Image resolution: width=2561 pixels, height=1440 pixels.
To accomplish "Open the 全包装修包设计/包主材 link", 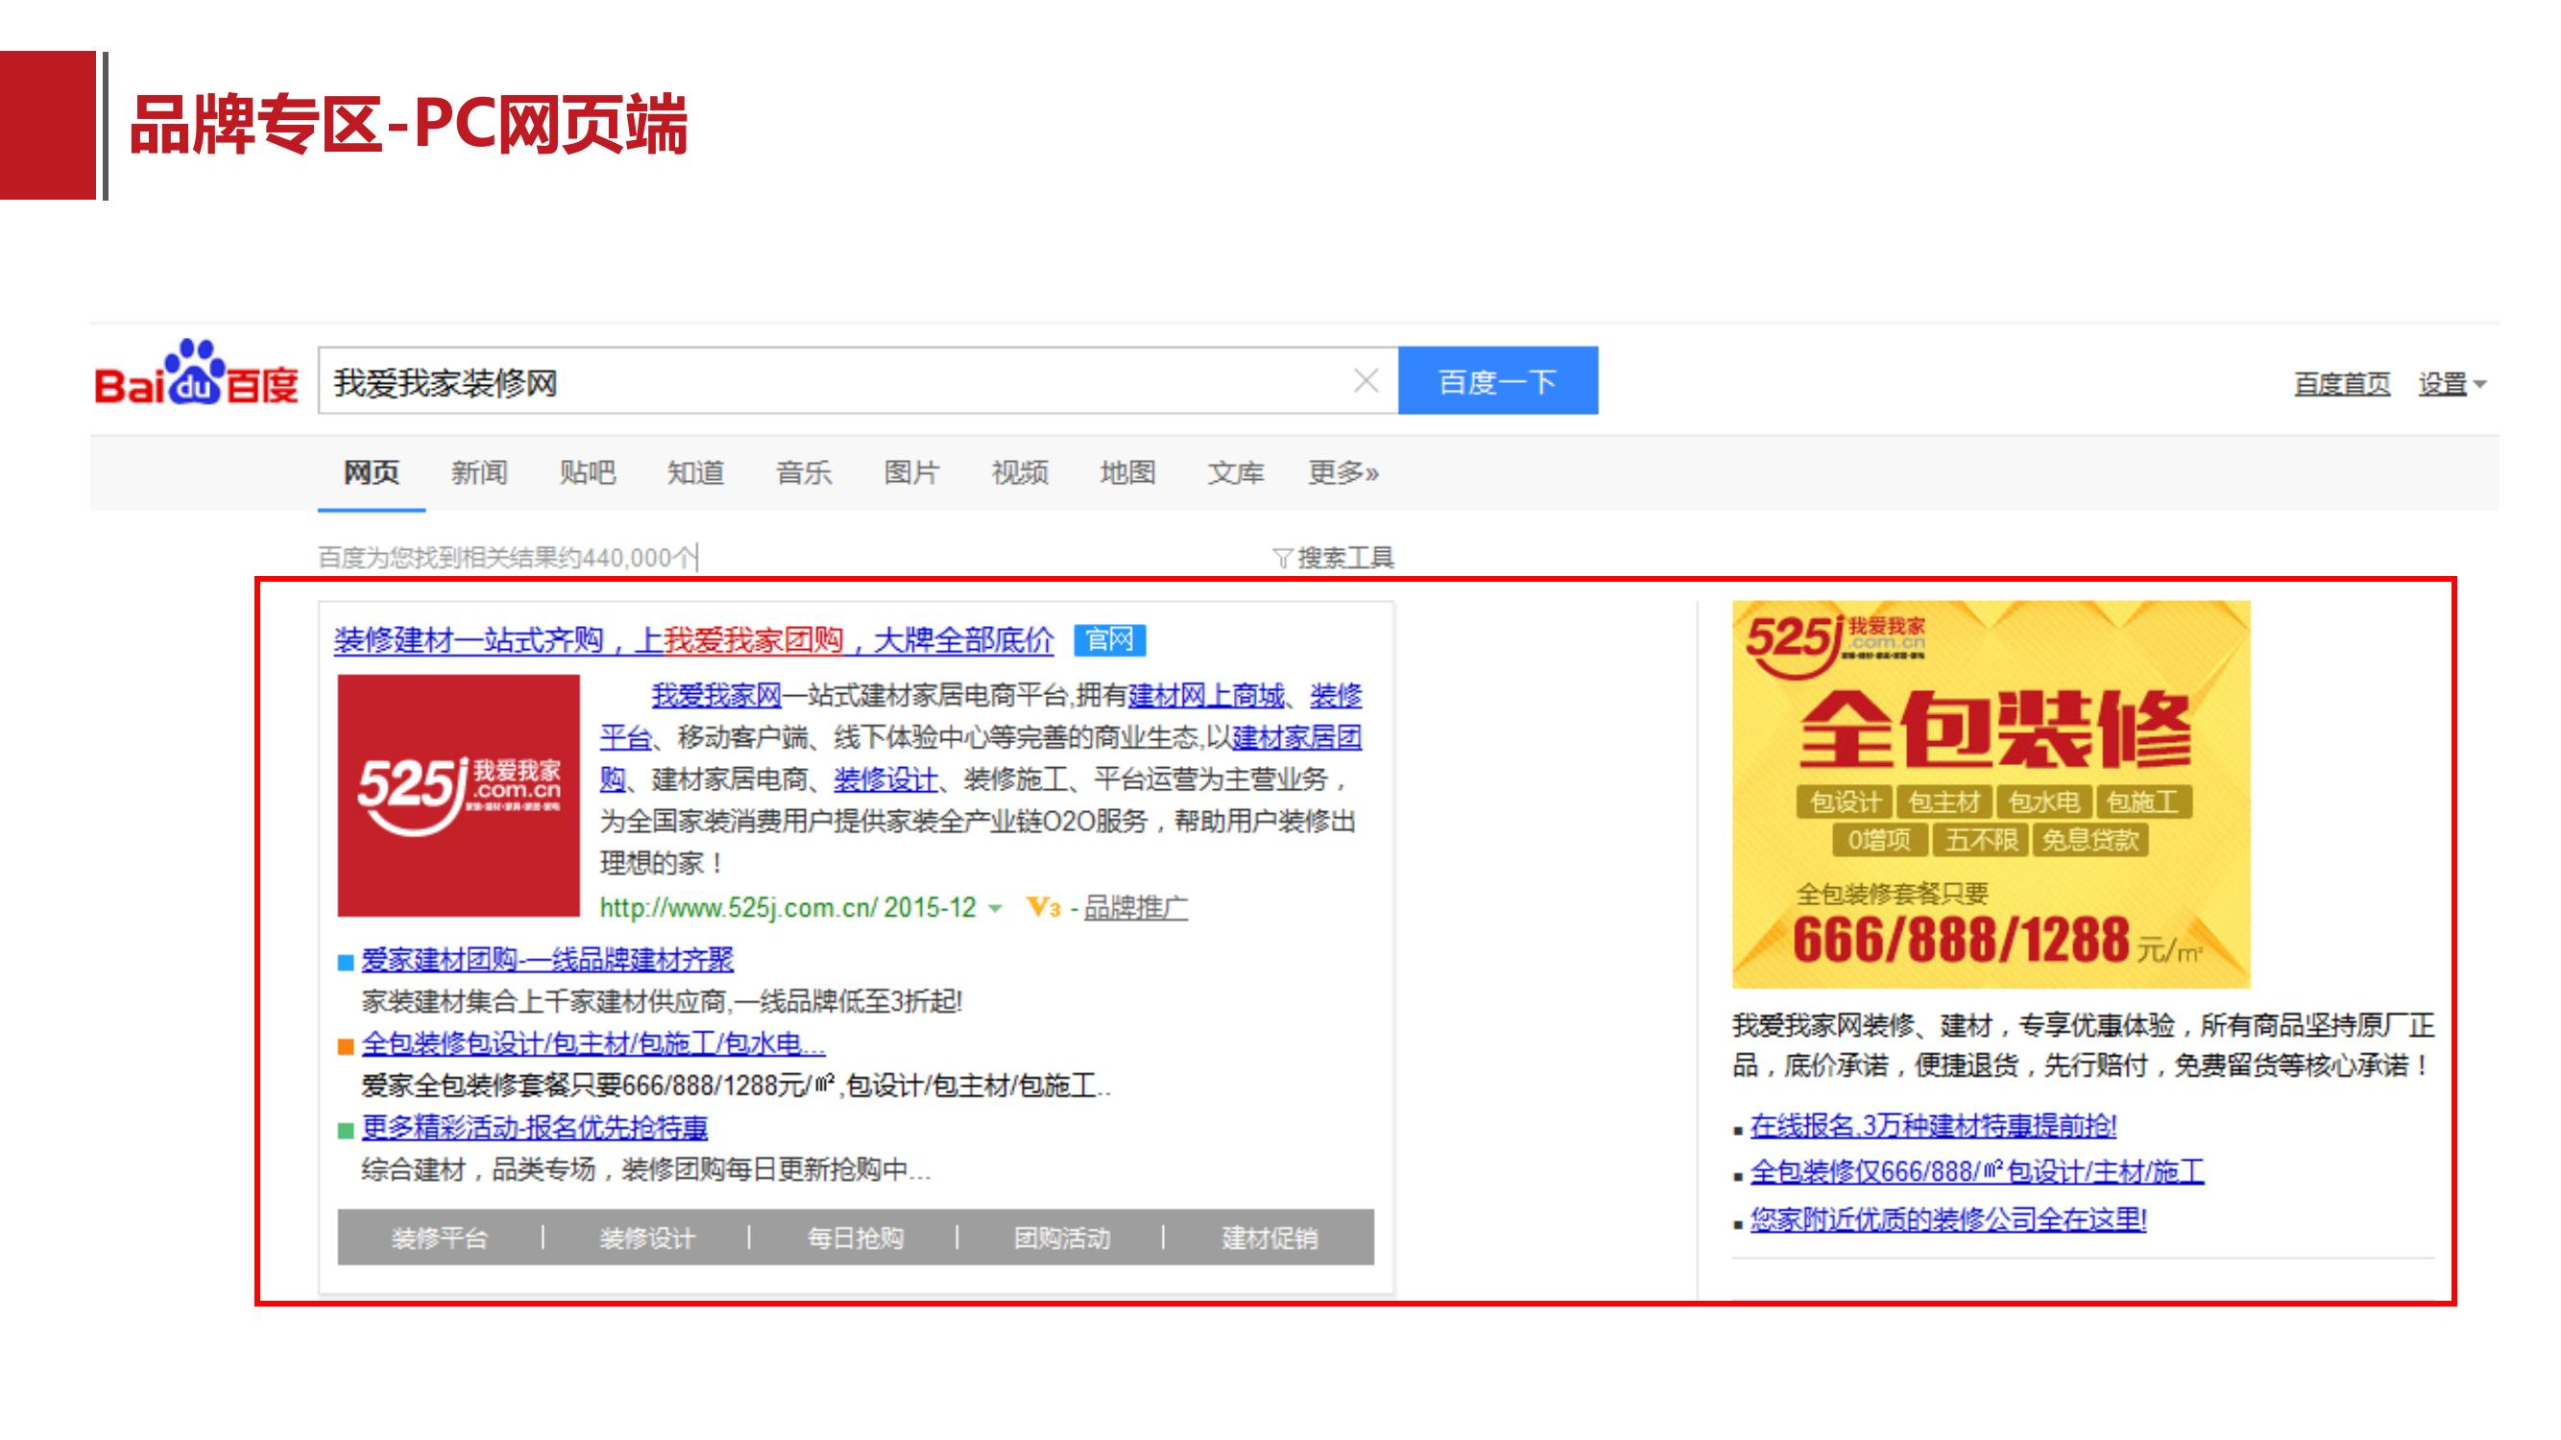I will click(592, 1044).
